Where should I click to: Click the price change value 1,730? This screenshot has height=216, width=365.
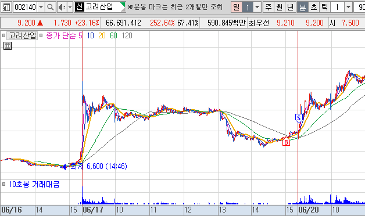(x=62, y=23)
